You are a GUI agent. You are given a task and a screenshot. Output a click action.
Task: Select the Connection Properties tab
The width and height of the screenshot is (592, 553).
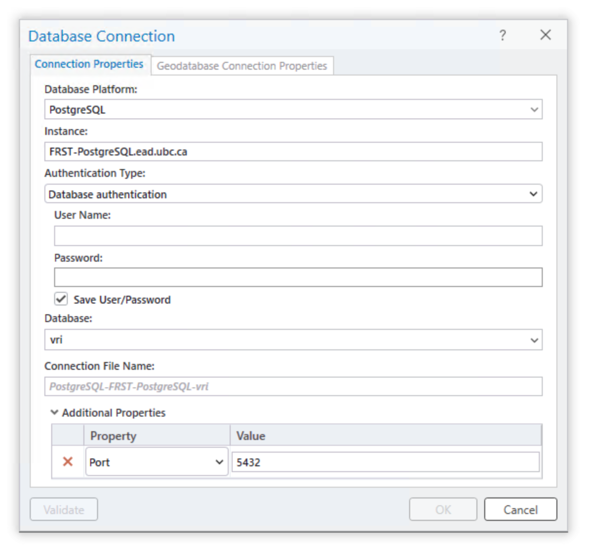tap(89, 64)
